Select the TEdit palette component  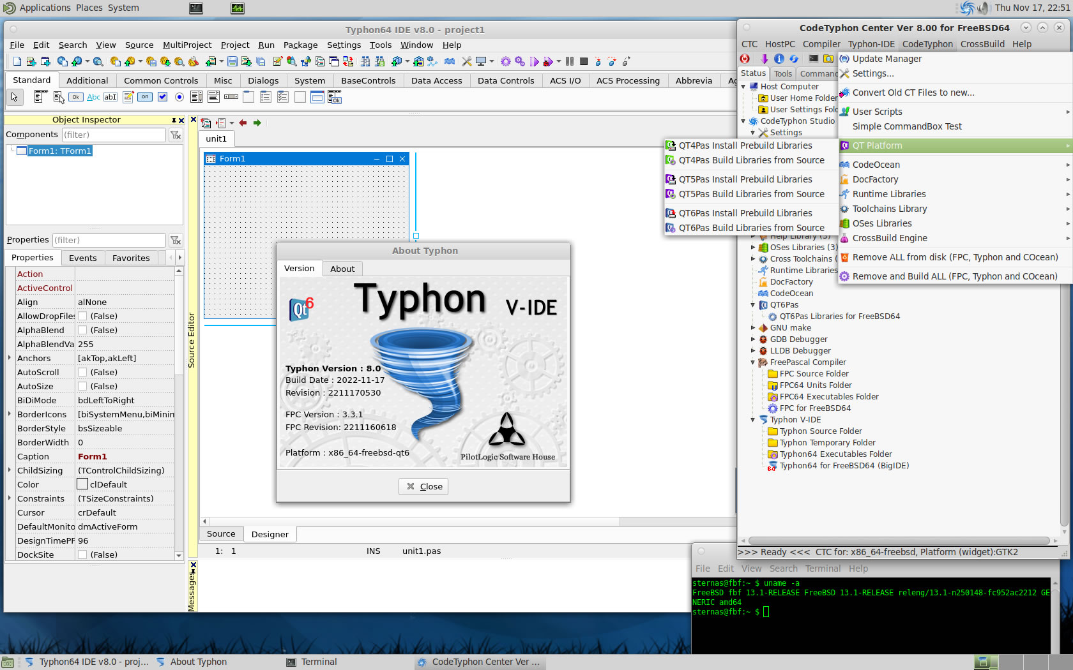(x=110, y=97)
